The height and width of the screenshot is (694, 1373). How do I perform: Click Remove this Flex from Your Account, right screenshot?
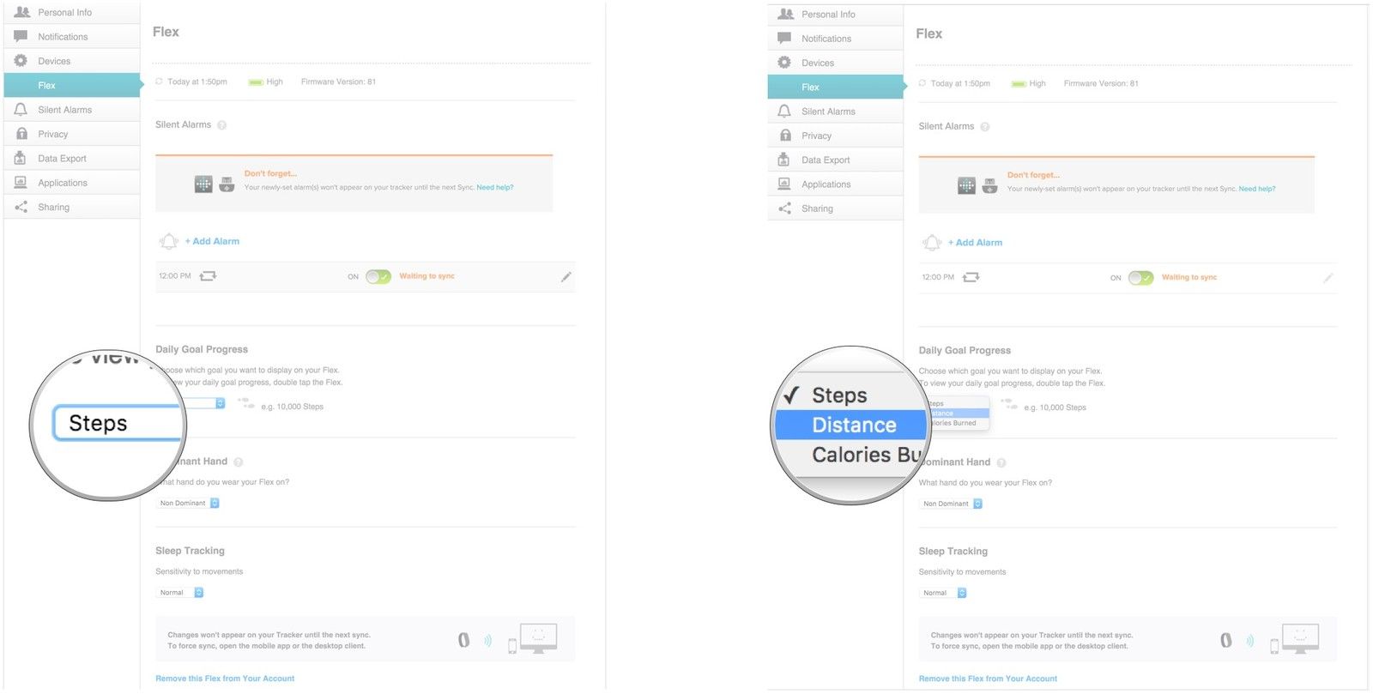(x=988, y=679)
